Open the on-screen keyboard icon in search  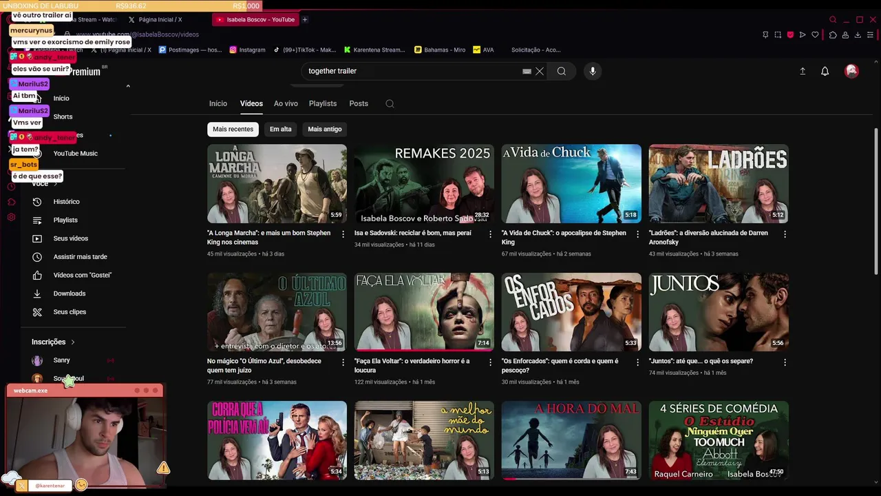(x=527, y=71)
